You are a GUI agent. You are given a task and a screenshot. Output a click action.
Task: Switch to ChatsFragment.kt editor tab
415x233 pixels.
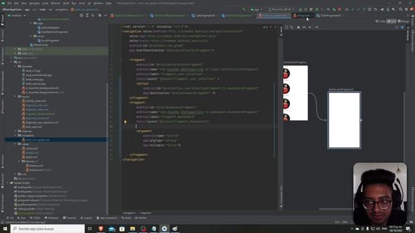pos(330,16)
